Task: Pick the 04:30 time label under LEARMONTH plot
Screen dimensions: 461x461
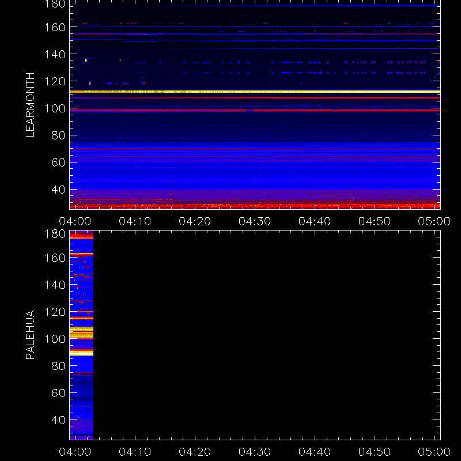Action: [x=255, y=221]
